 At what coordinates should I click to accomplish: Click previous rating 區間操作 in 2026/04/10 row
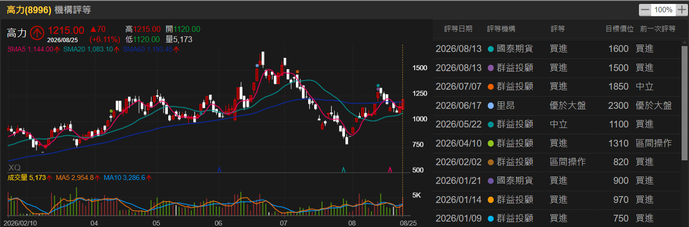coord(654,143)
